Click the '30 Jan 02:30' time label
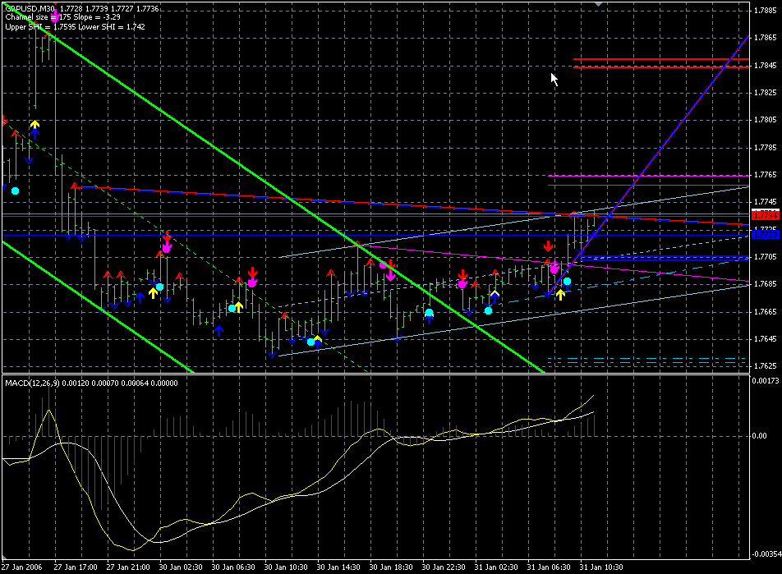Screen dimensions: 782x574 point(181,567)
